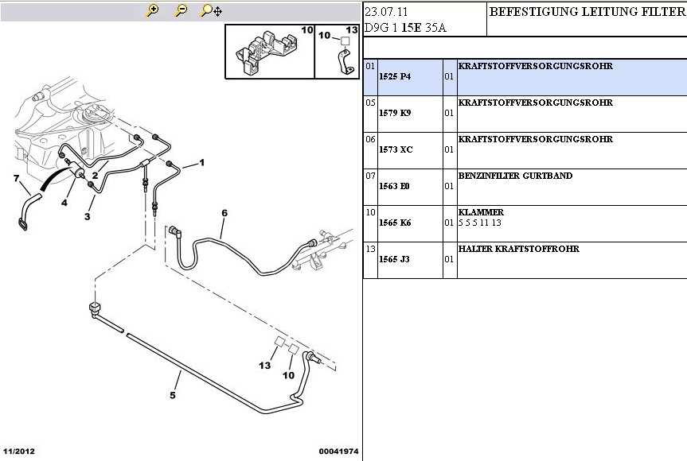
Task: Activate the zoom-and-pan magnifier tool
Action: (211, 10)
